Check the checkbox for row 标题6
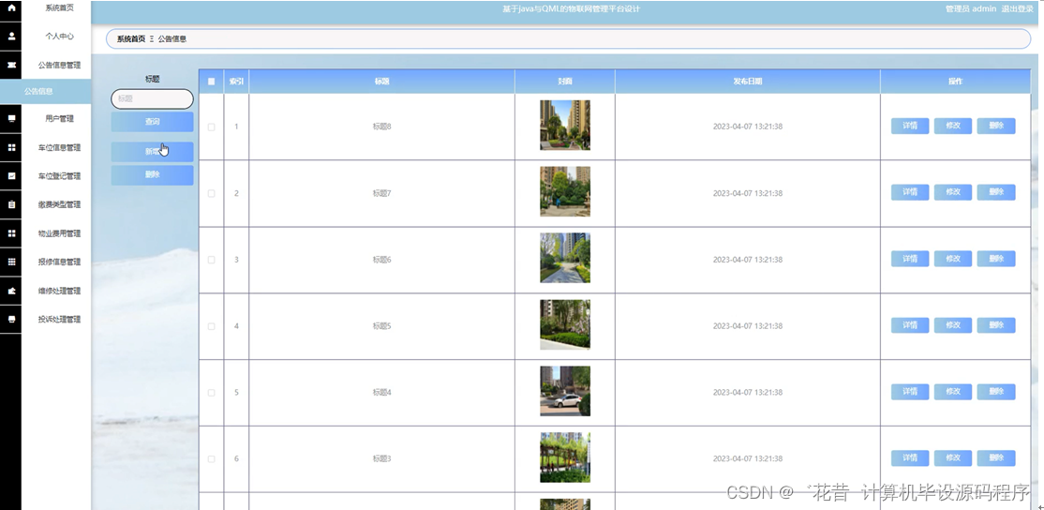This screenshot has height=510, width=1044. pyautogui.click(x=212, y=260)
